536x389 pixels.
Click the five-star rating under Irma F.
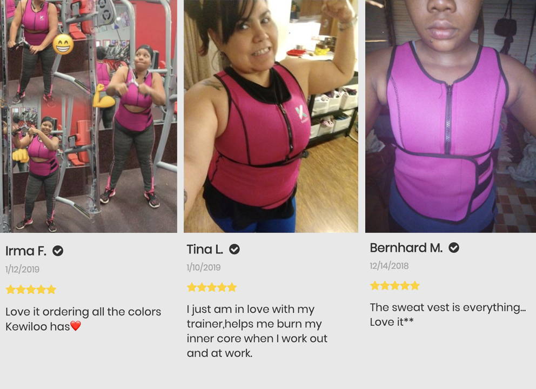pyautogui.click(x=31, y=290)
